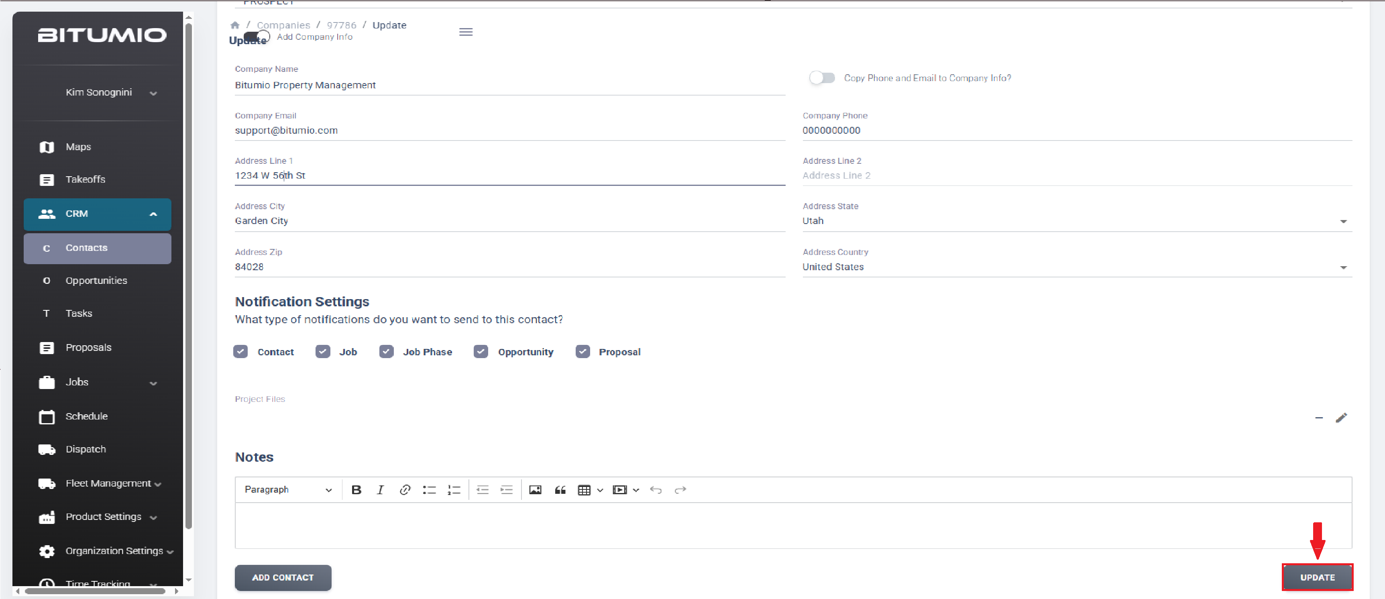Insert bulleted list in Notes
The width and height of the screenshot is (1385, 599).
tap(429, 490)
